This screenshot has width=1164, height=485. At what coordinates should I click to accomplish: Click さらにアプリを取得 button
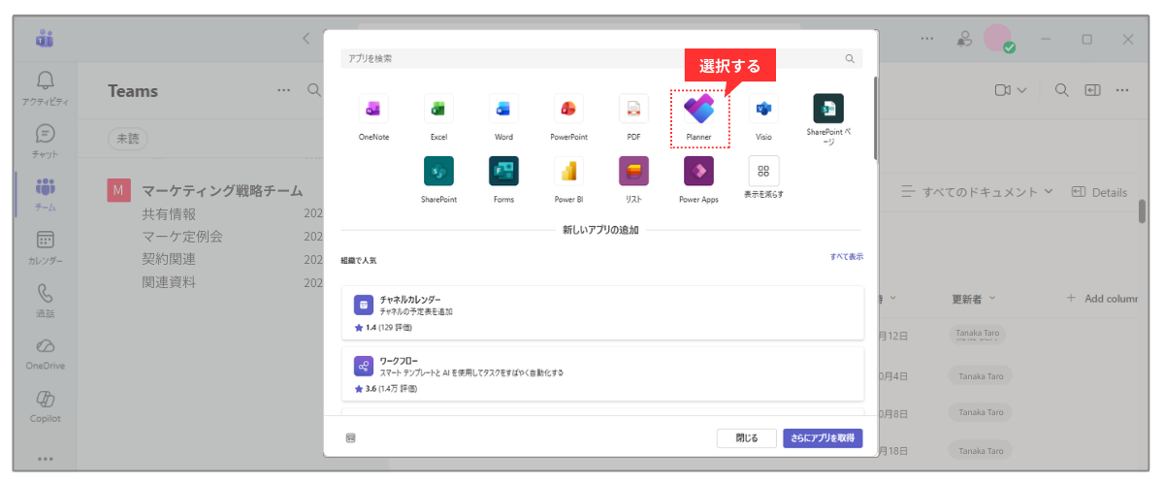823,438
